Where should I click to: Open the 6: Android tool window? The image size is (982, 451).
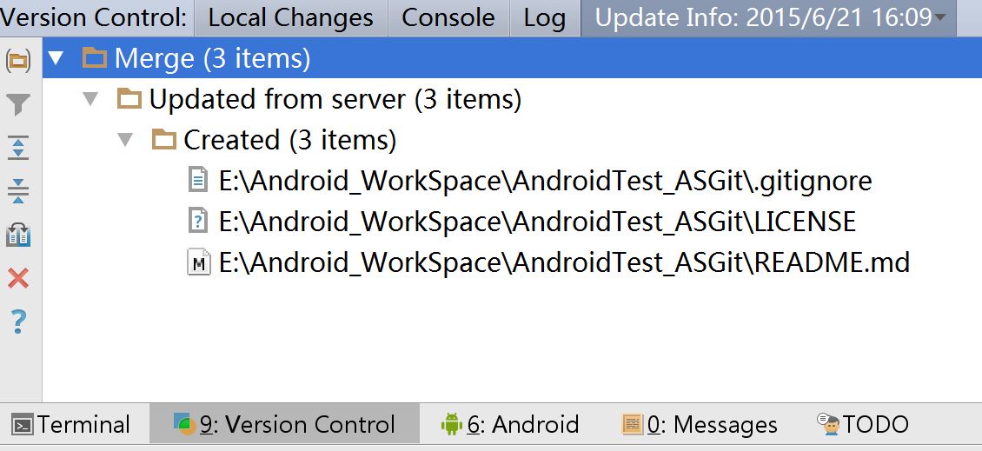pyautogui.click(x=510, y=424)
